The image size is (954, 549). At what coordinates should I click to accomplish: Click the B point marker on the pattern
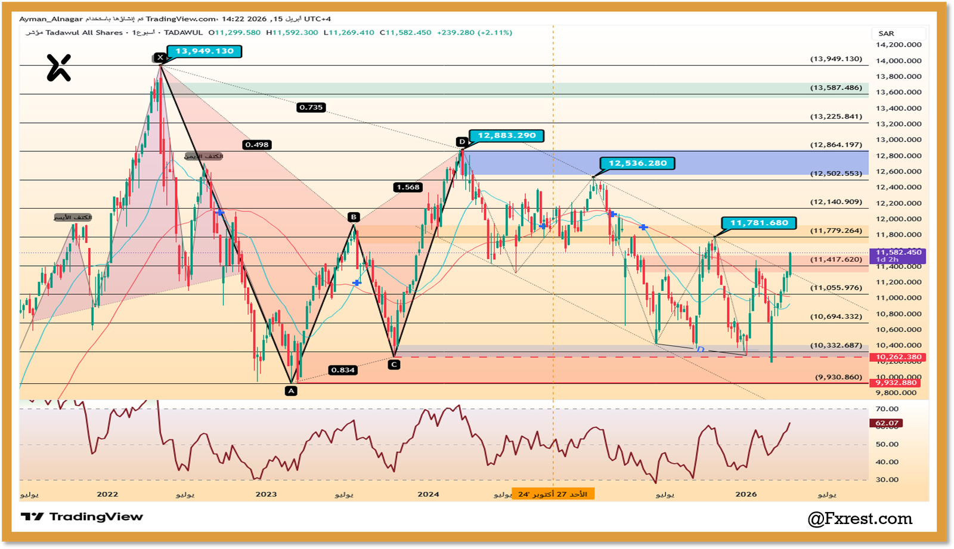pyautogui.click(x=354, y=217)
